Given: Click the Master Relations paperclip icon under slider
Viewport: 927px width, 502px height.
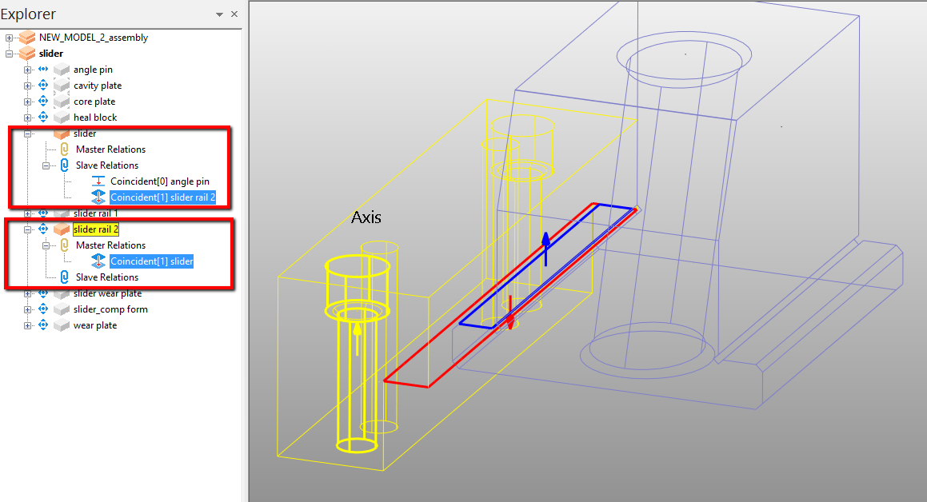Looking at the screenshot, I should pos(66,149).
